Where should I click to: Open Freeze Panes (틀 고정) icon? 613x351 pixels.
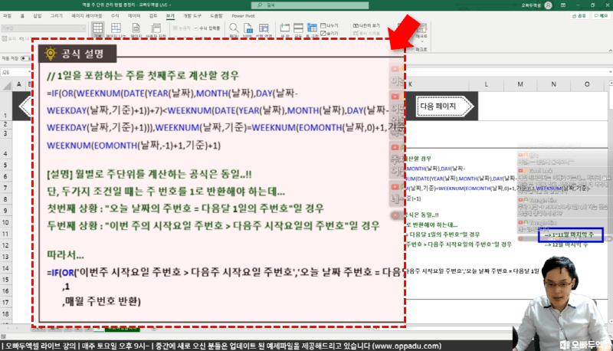312,30
